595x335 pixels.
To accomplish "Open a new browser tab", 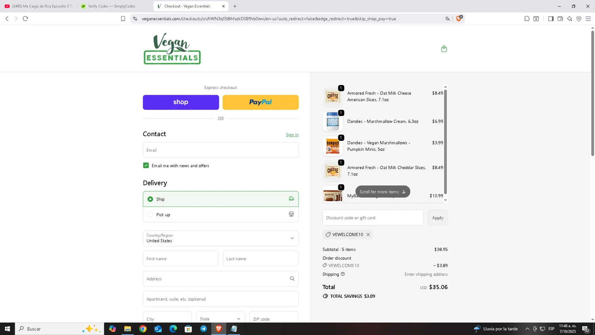I will (235, 6).
